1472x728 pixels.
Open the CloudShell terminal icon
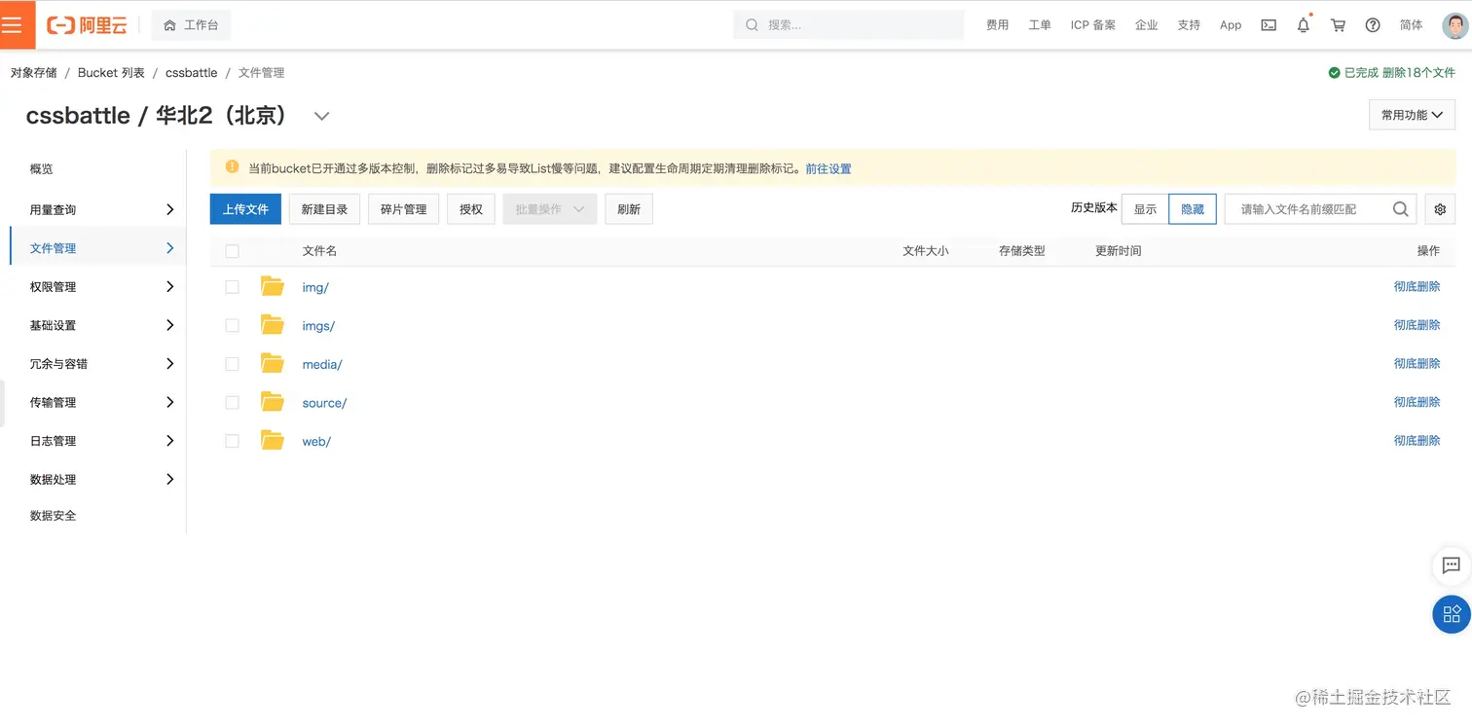(1268, 24)
